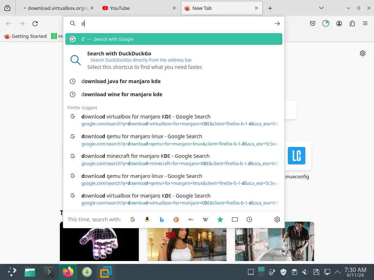Click the Go arrow in address bar
The width and height of the screenshot is (374, 280).
click(277, 24)
